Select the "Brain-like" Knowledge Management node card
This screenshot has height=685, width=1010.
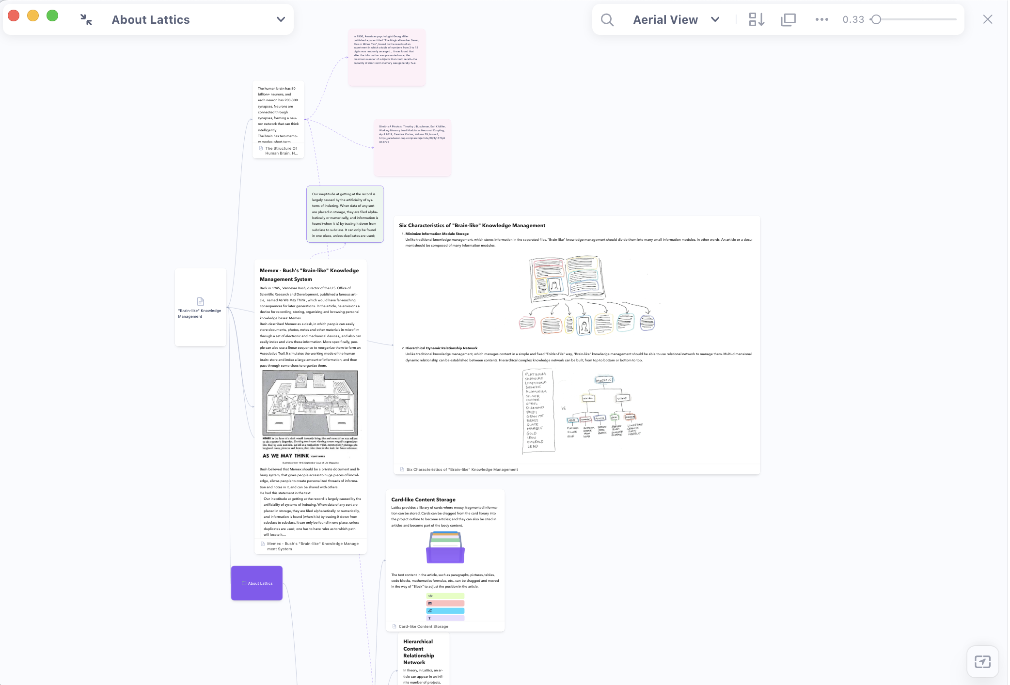[x=201, y=307]
